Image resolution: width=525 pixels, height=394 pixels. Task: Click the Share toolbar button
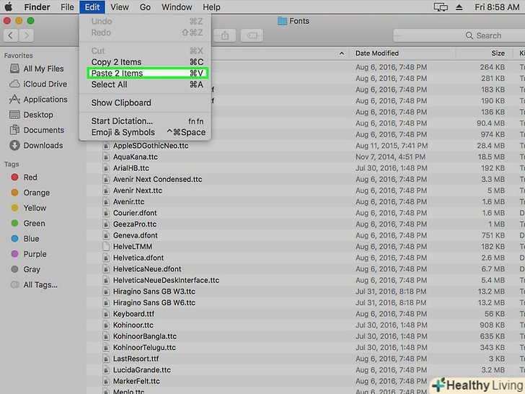[x=225, y=35]
